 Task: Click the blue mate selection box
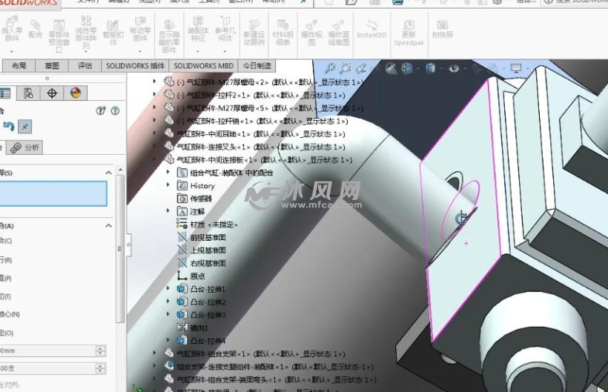pyautogui.click(x=53, y=193)
